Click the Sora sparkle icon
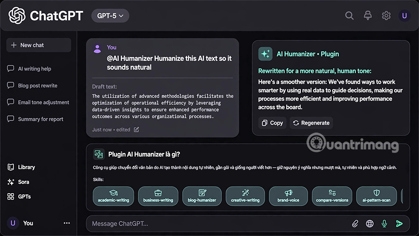The width and height of the screenshot is (419, 236). [11, 182]
